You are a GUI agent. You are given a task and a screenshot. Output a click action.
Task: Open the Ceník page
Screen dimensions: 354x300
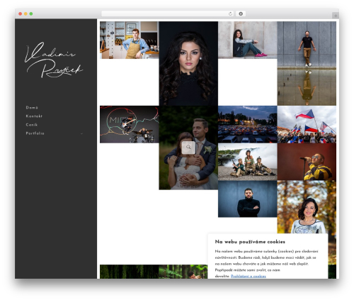click(x=32, y=125)
